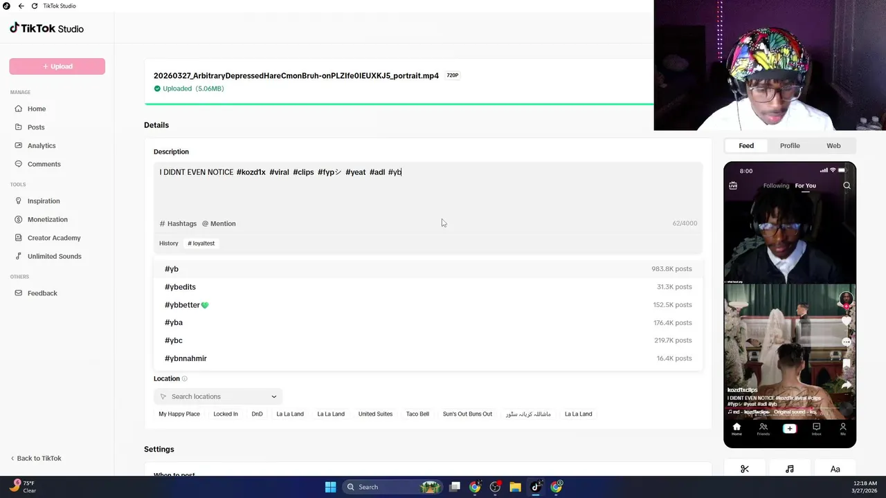Insert a hashtag with Hashtags button
This screenshot has height=498, width=886.
pos(178,223)
